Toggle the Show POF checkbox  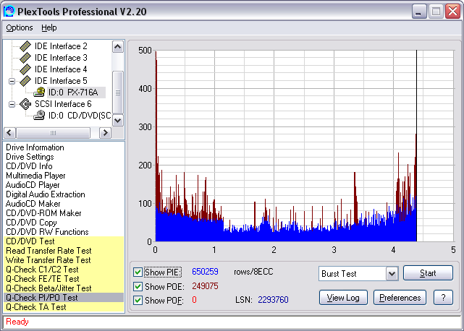click(138, 300)
